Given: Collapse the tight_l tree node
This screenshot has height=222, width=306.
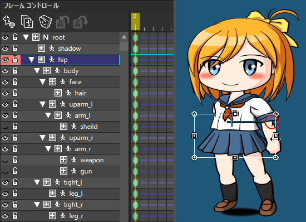Looking at the screenshot, I should tap(37, 182).
